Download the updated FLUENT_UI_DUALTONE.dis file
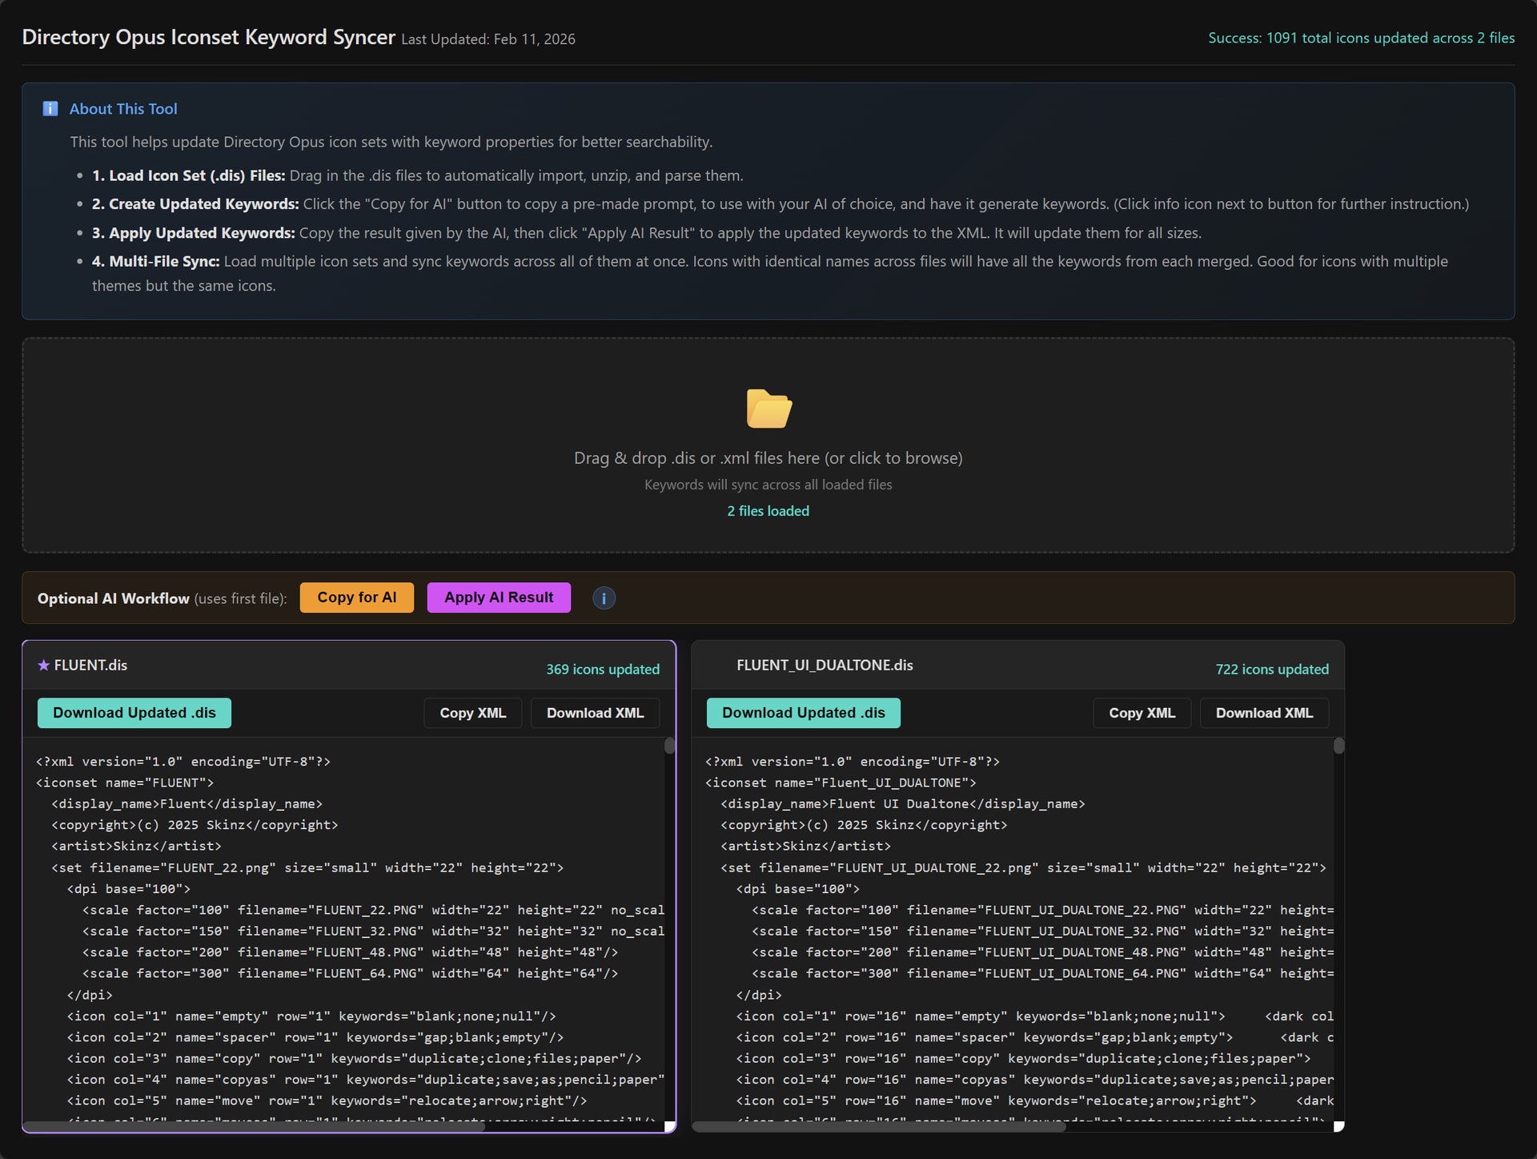Image resolution: width=1537 pixels, height=1159 pixels. click(803, 713)
